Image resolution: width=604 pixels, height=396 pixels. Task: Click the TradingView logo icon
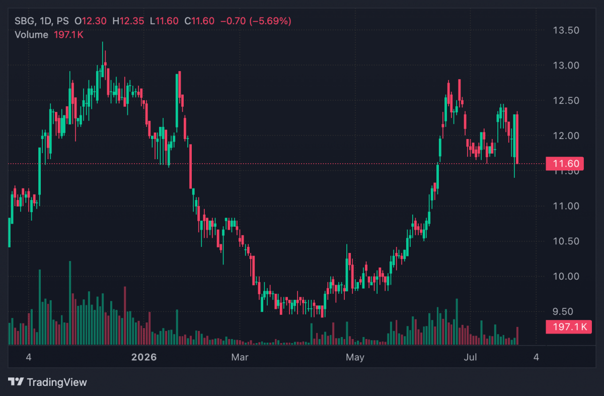(x=15, y=382)
